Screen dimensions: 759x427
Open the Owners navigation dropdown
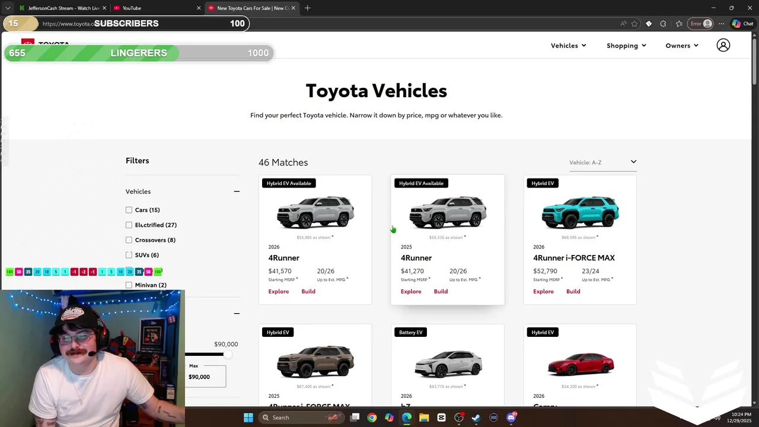coord(682,46)
